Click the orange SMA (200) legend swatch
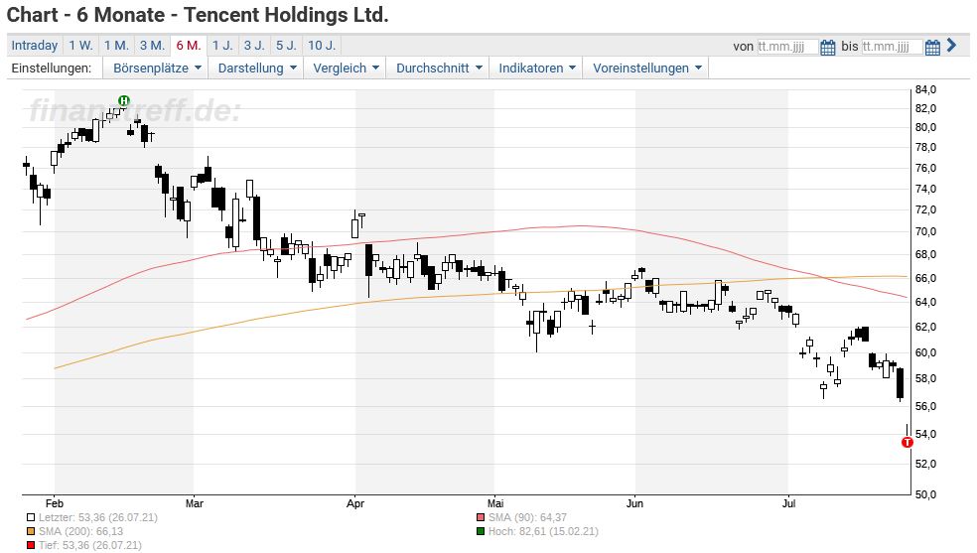This screenshot has width=977, height=553. [31, 532]
